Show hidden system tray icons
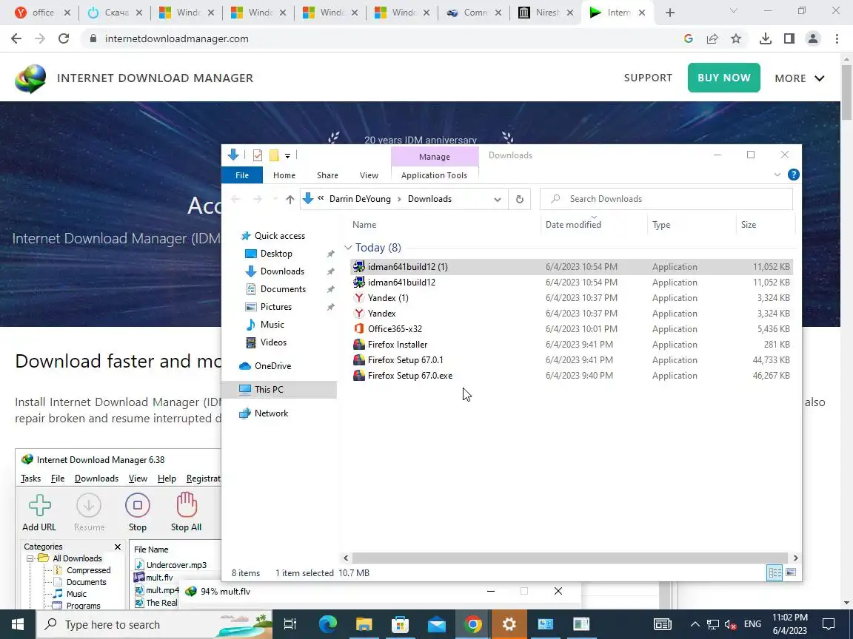853x639 pixels. coord(695,624)
